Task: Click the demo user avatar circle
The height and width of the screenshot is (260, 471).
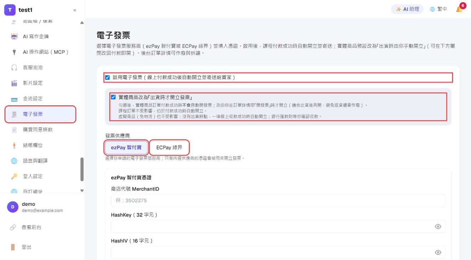Action: click(x=13, y=207)
